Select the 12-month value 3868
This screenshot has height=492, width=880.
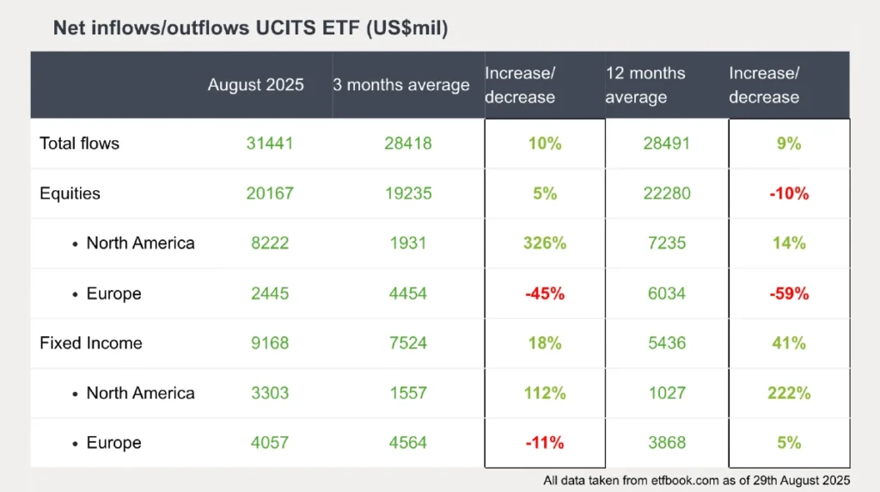[666, 443]
